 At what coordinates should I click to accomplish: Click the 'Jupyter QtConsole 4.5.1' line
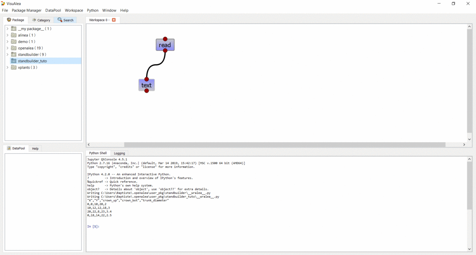point(107,159)
